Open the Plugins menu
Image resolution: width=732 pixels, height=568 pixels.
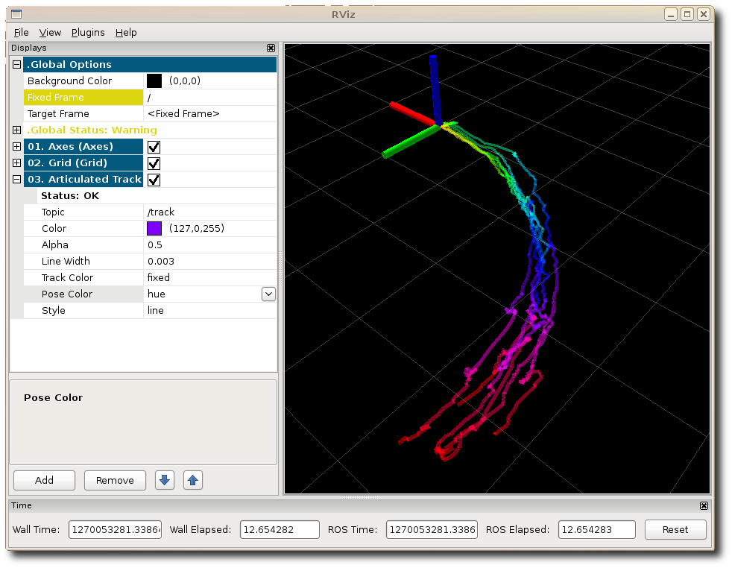click(88, 33)
